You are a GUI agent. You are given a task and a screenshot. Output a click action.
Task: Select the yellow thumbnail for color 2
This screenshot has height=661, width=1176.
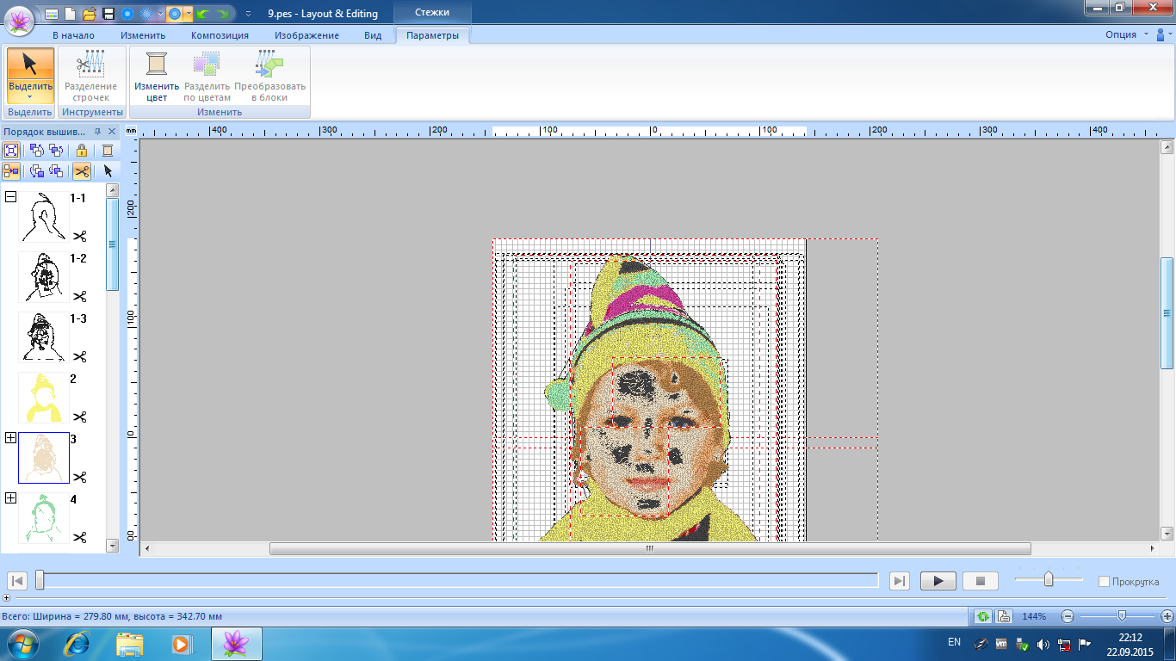click(44, 398)
